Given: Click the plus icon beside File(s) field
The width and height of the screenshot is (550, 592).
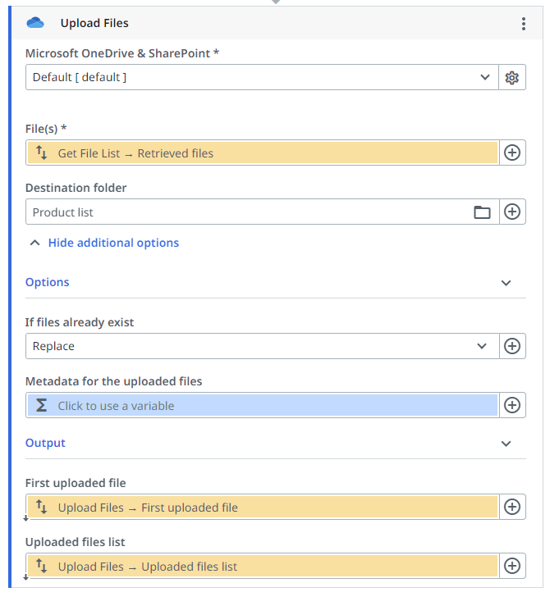Looking at the screenshot, I should pos(512,153).
